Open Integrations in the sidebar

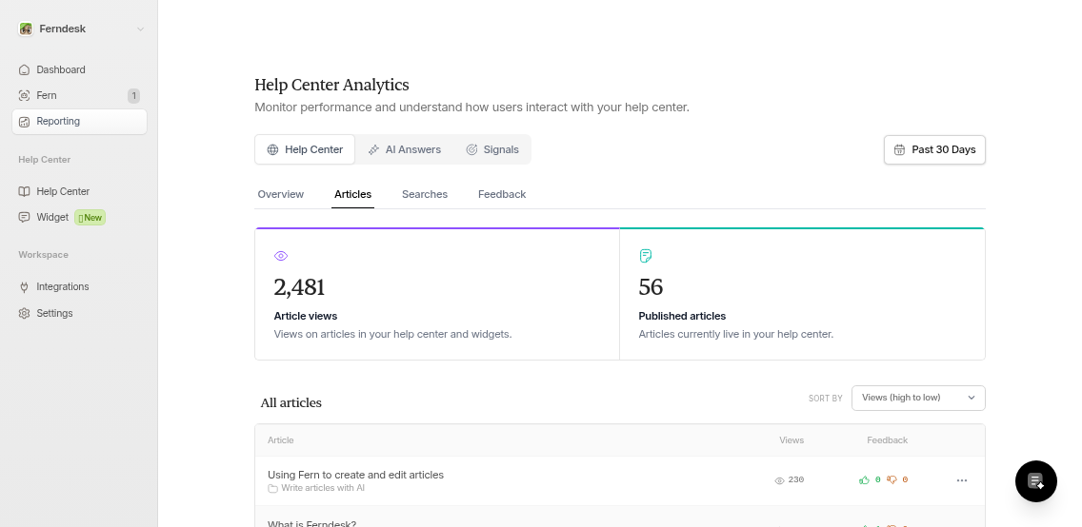[79, 286]
